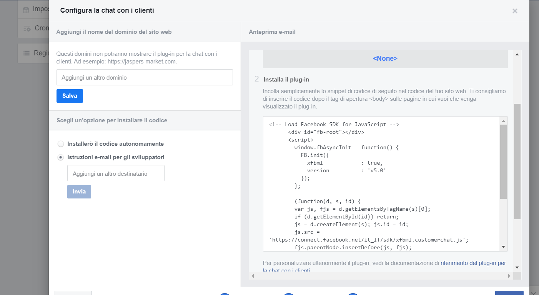Click the horizontal scrollbar's left arrow
539x295 pixels.
(253, 276)
